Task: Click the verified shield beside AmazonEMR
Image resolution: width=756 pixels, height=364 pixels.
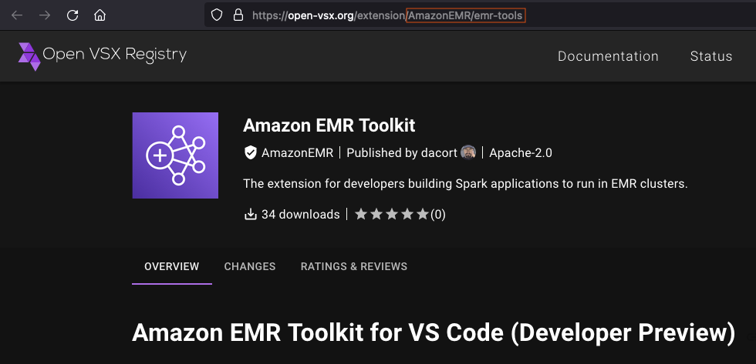Action: pos(250,153)
